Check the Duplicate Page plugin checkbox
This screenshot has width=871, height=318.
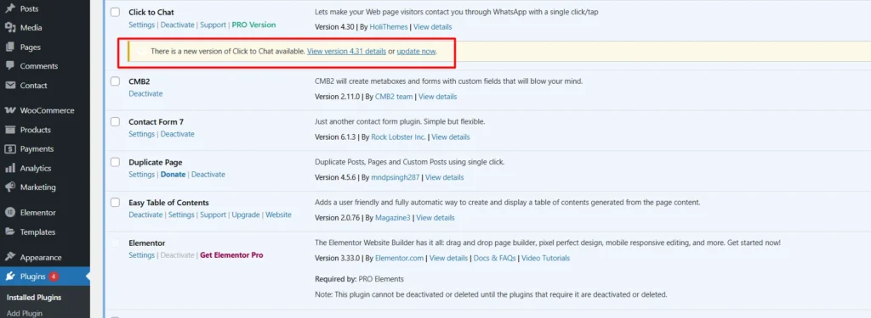pyautogui.click(x=115, y=162)
